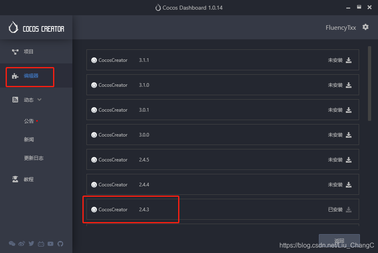378x253 pixels.
Task: Click the download icon for CocosCreator 3.1.0
Action: (349, 85)
